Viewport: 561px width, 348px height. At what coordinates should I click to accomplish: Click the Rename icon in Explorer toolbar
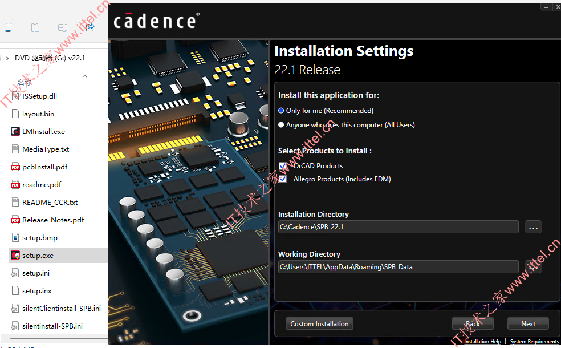63,27
